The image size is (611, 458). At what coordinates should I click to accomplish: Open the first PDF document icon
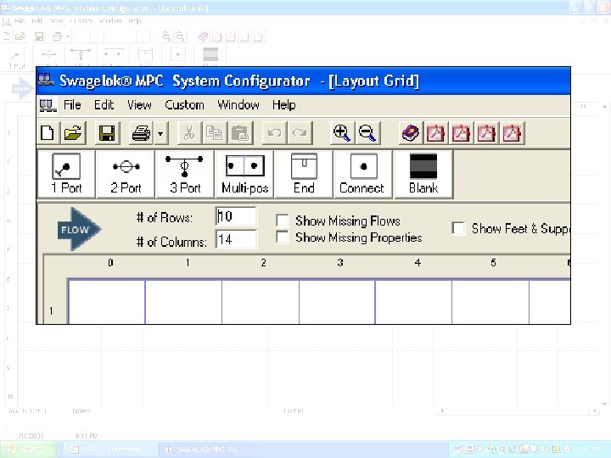tap(435, 133)
